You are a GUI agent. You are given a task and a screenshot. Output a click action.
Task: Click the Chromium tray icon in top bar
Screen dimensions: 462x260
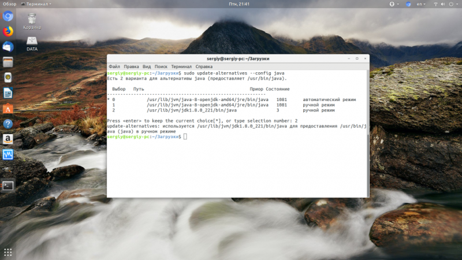[408, 4]
